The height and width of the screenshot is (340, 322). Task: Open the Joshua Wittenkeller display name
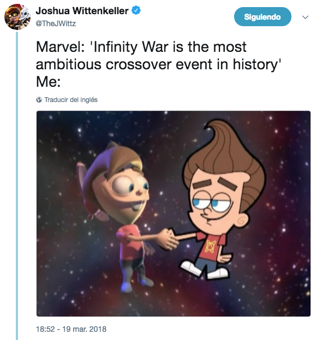pos(82,11)
